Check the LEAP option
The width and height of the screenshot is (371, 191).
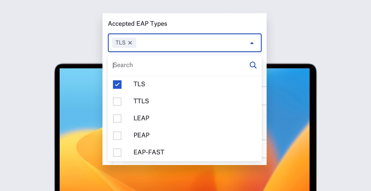tap(117, 118)
